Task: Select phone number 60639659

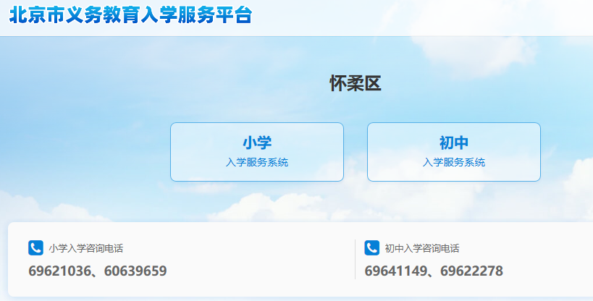Action: pyautogui.click(x=135, y=271)
